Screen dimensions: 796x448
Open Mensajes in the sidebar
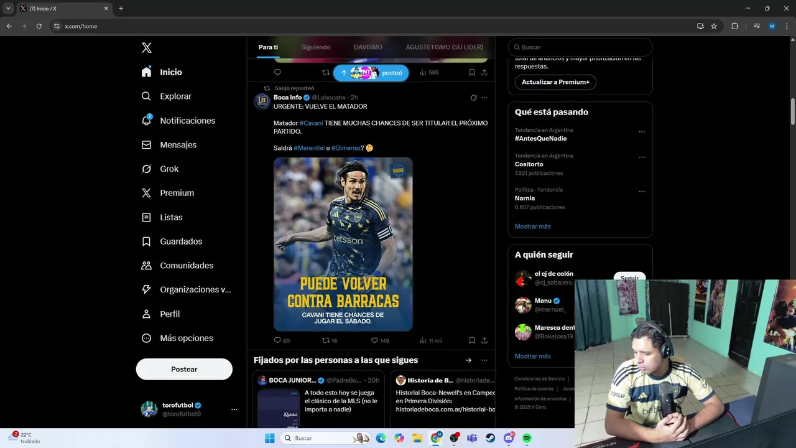(169, 144)
